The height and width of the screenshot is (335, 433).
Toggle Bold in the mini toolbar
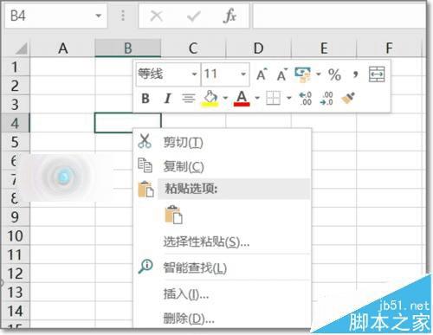(x=145, y=99)
